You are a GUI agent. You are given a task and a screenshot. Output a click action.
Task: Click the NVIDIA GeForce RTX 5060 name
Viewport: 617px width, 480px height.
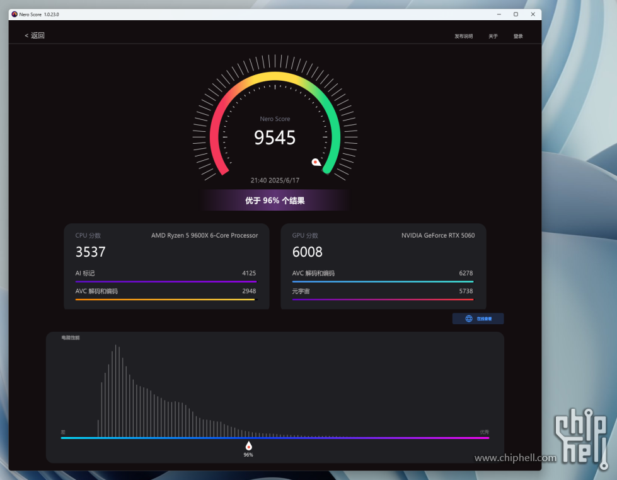pos(438,235)
